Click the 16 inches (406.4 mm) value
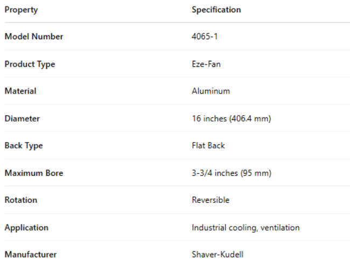Screen dimensions: 350x269 click(x=231, y=118)
